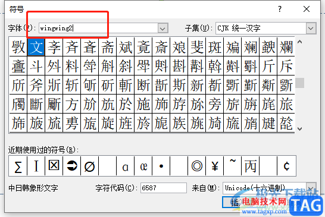Image resolution: width=325 pixels, height=217 pixels.
Task: Select the 旁 character in the grid
Action: (x=214, y=104)
